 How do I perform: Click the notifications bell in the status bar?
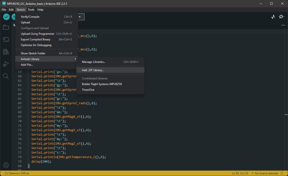(282, 173)
